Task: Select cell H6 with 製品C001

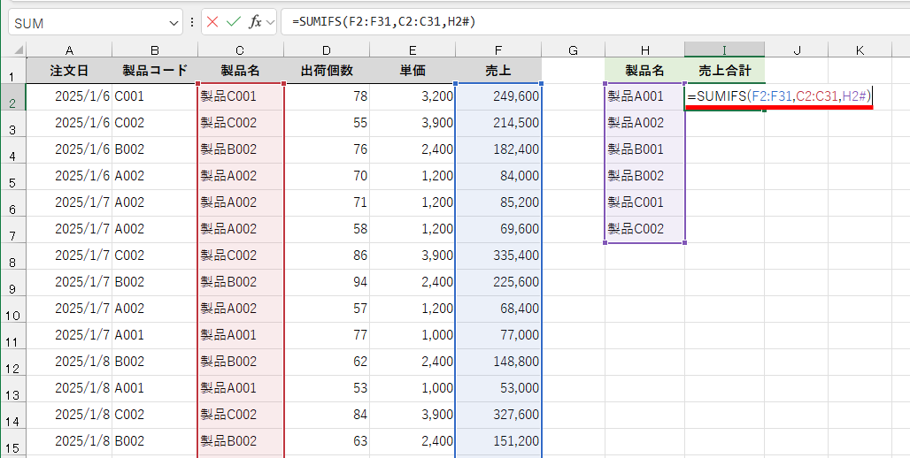Action: point(644,202)
